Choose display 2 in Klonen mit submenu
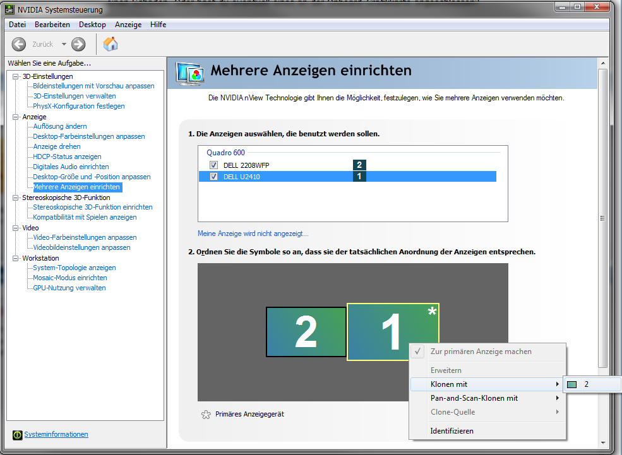The image size is (622, 455). pos(592,384)
